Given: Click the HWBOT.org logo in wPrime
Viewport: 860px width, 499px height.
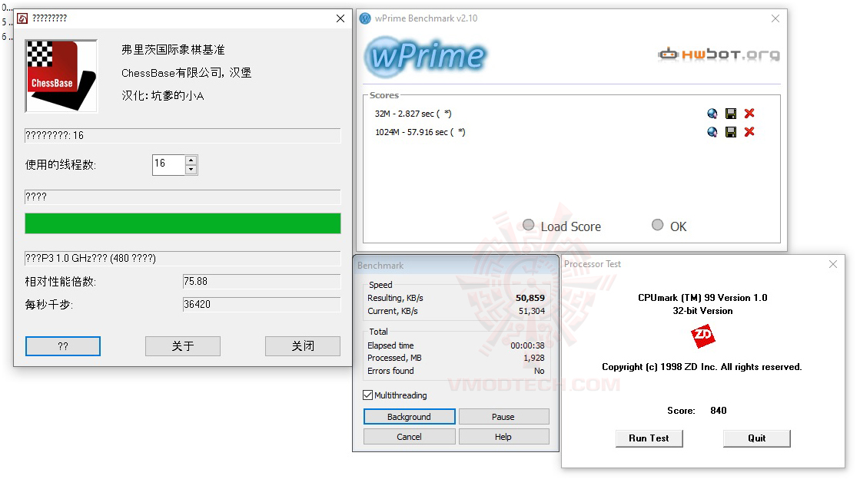Looking at the screenshot, I should (x=719, y=55).
